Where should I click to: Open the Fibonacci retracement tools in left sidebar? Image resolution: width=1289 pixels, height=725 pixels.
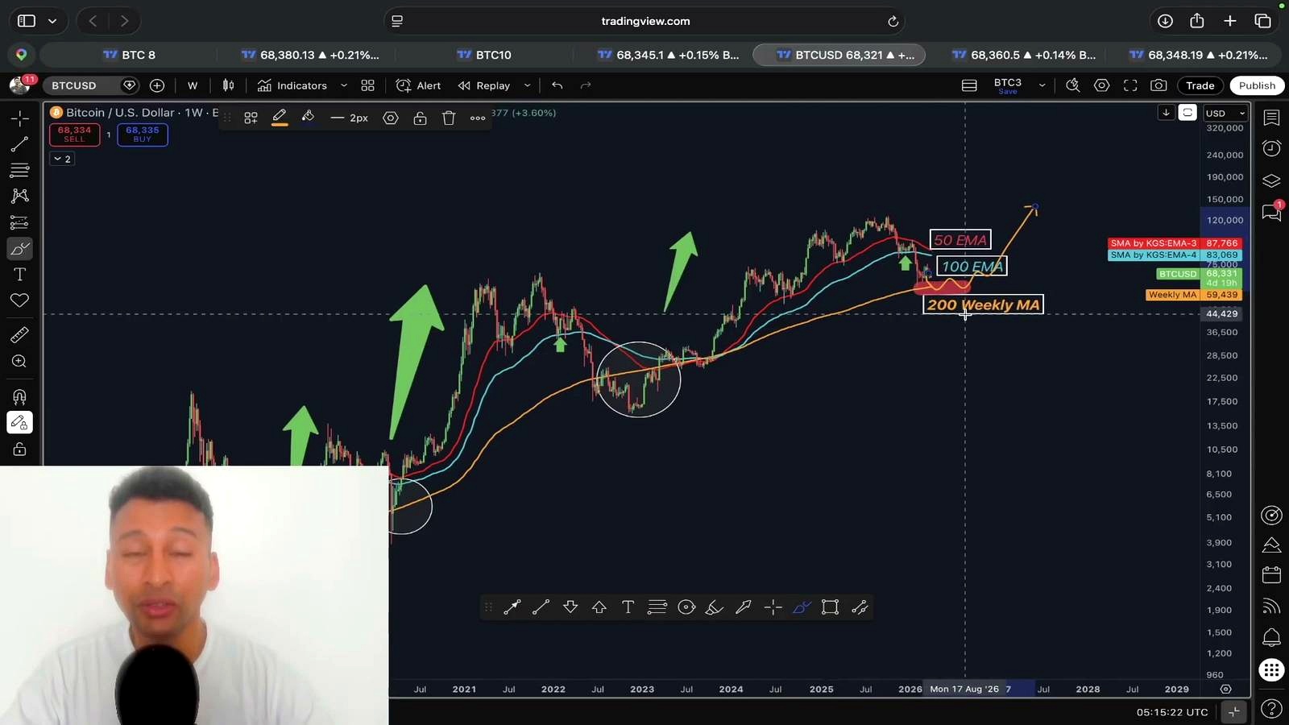click(x=19, y=170)
